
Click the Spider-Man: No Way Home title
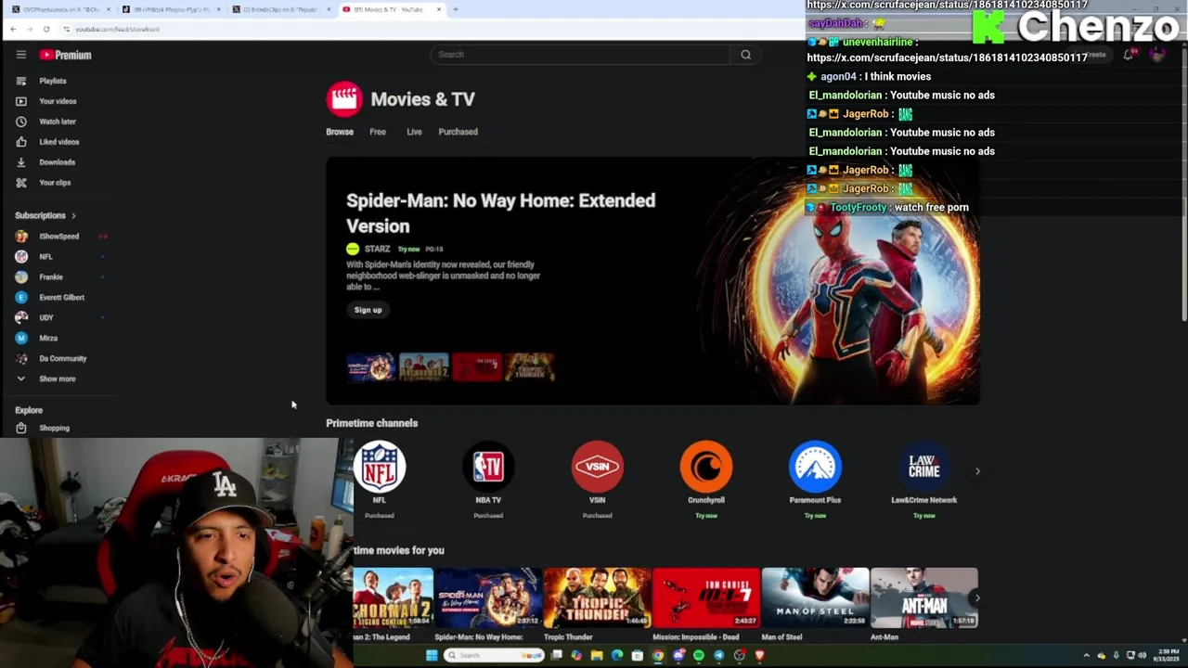[500, 213]
